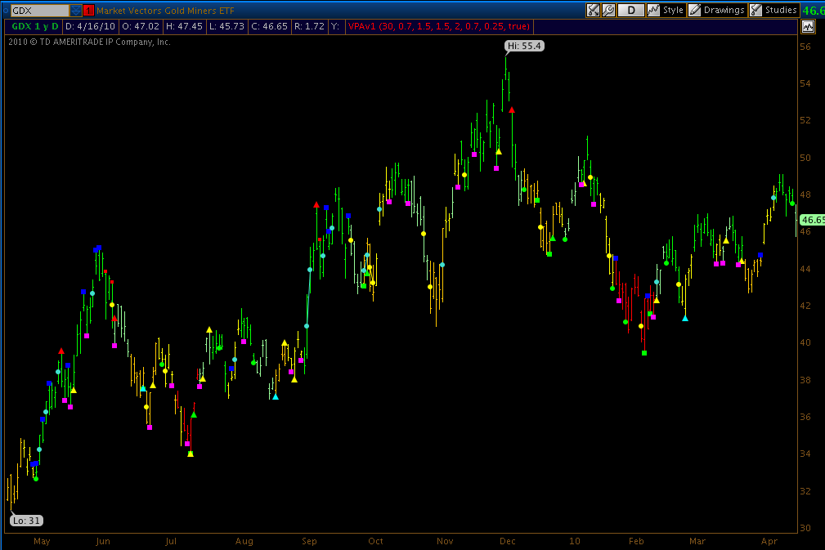Click the GDX 1 y D timeframe label
The height and width of the screenshot is (550, 825).
point(34,26)
